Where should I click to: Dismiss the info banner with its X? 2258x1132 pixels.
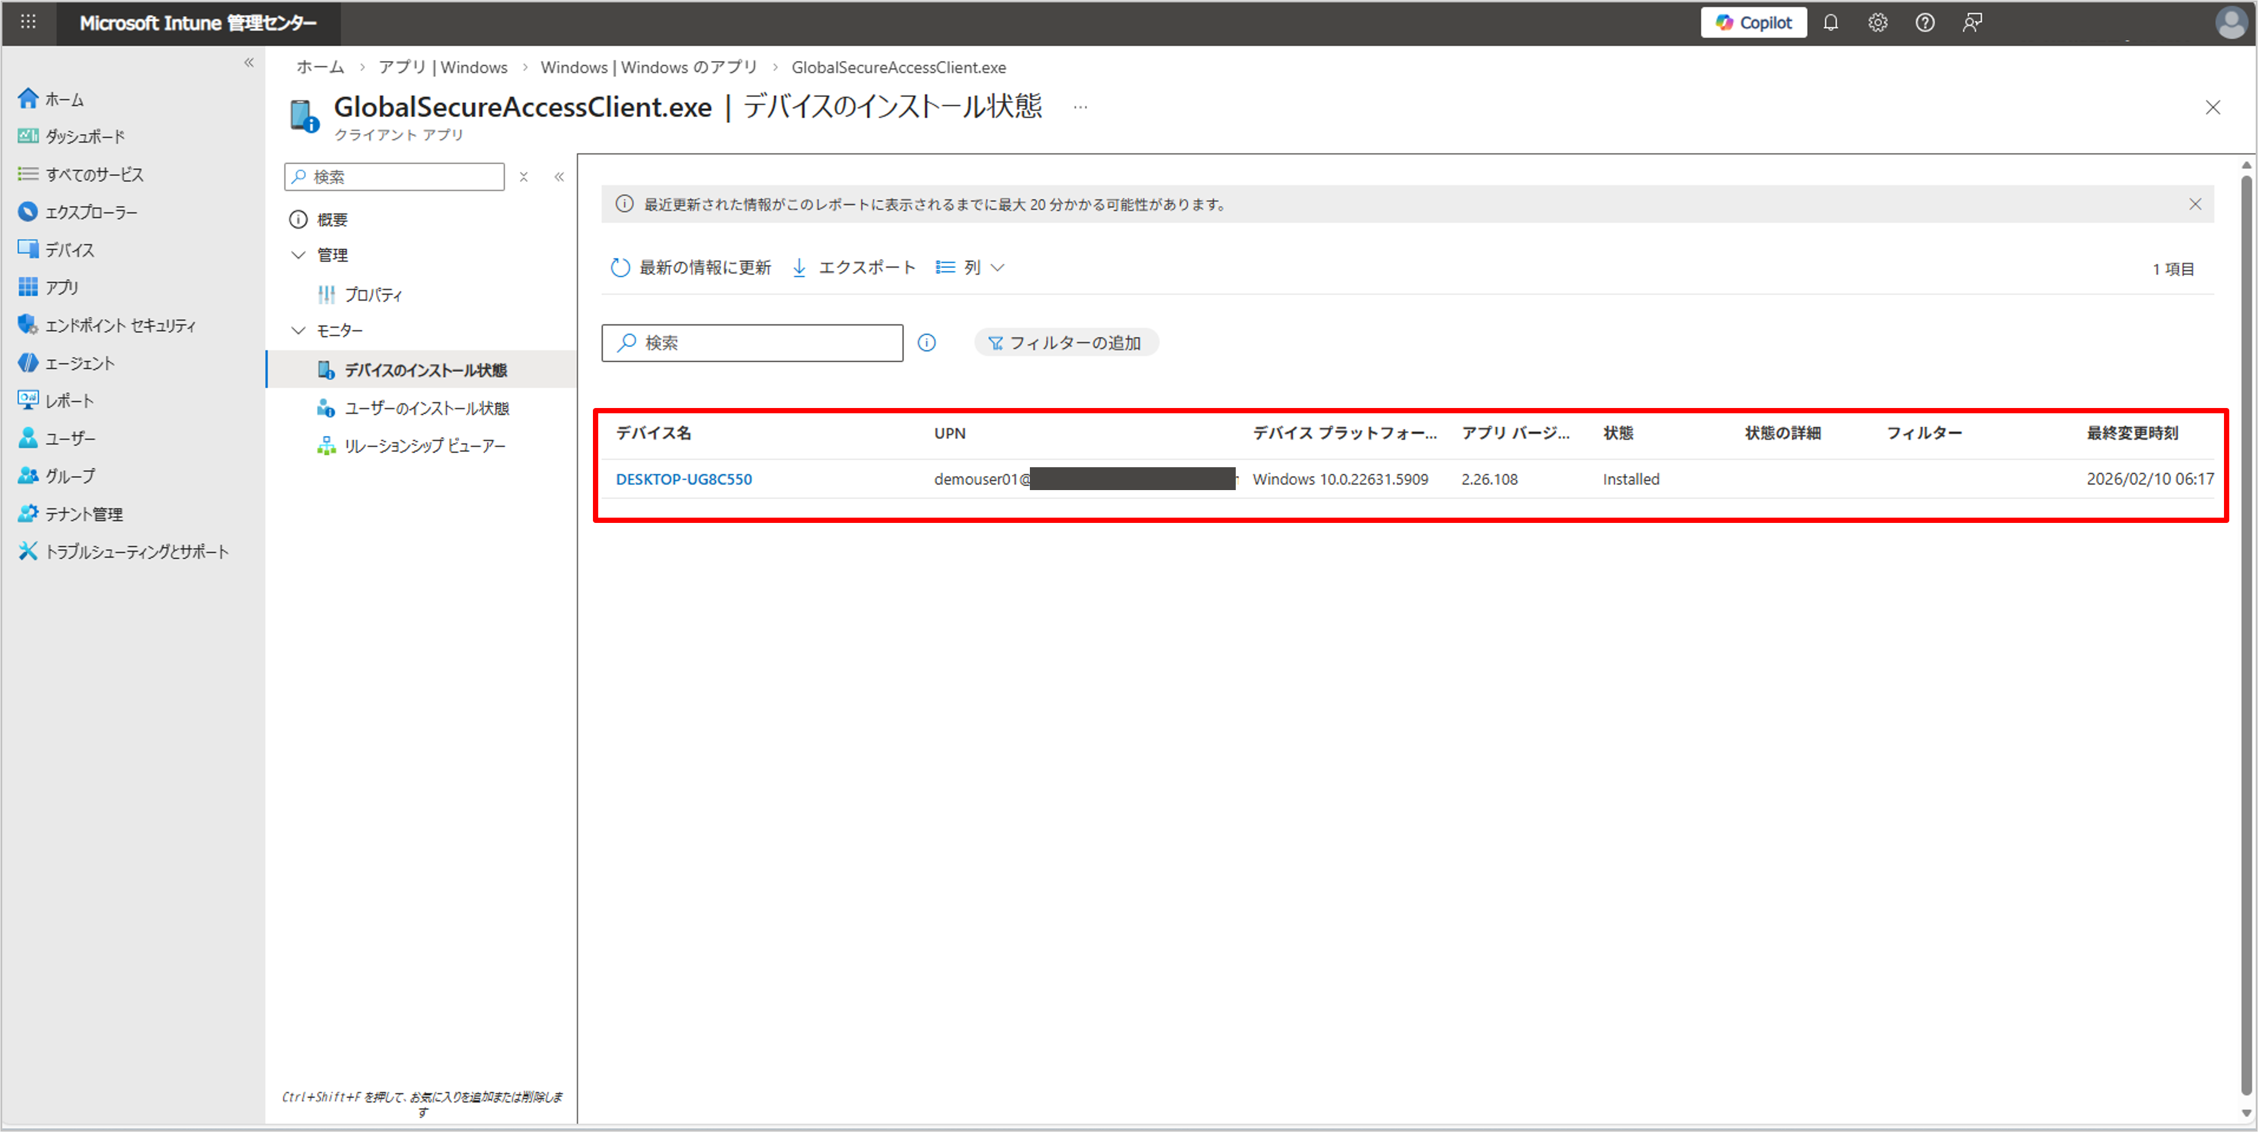(2194, 204)
